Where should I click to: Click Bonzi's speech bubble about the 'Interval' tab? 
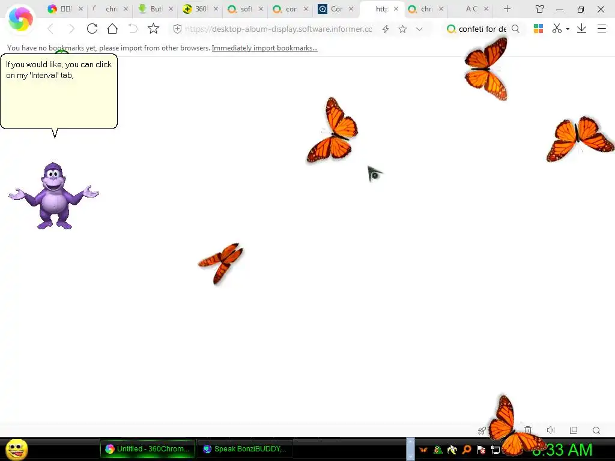pos(59,91)
